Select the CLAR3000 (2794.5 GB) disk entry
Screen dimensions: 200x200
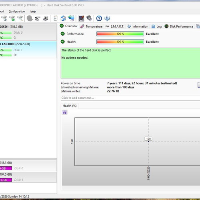[28, 50]
